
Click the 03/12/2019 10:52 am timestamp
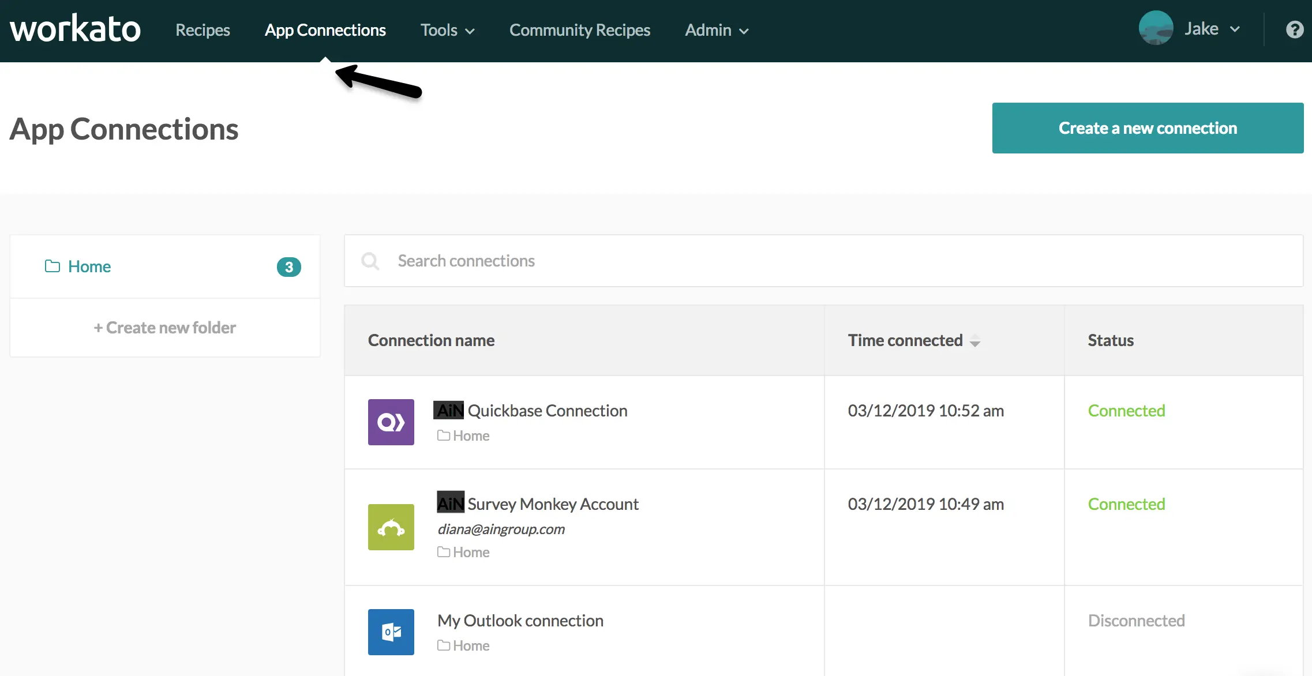click(x=926, y=411)
